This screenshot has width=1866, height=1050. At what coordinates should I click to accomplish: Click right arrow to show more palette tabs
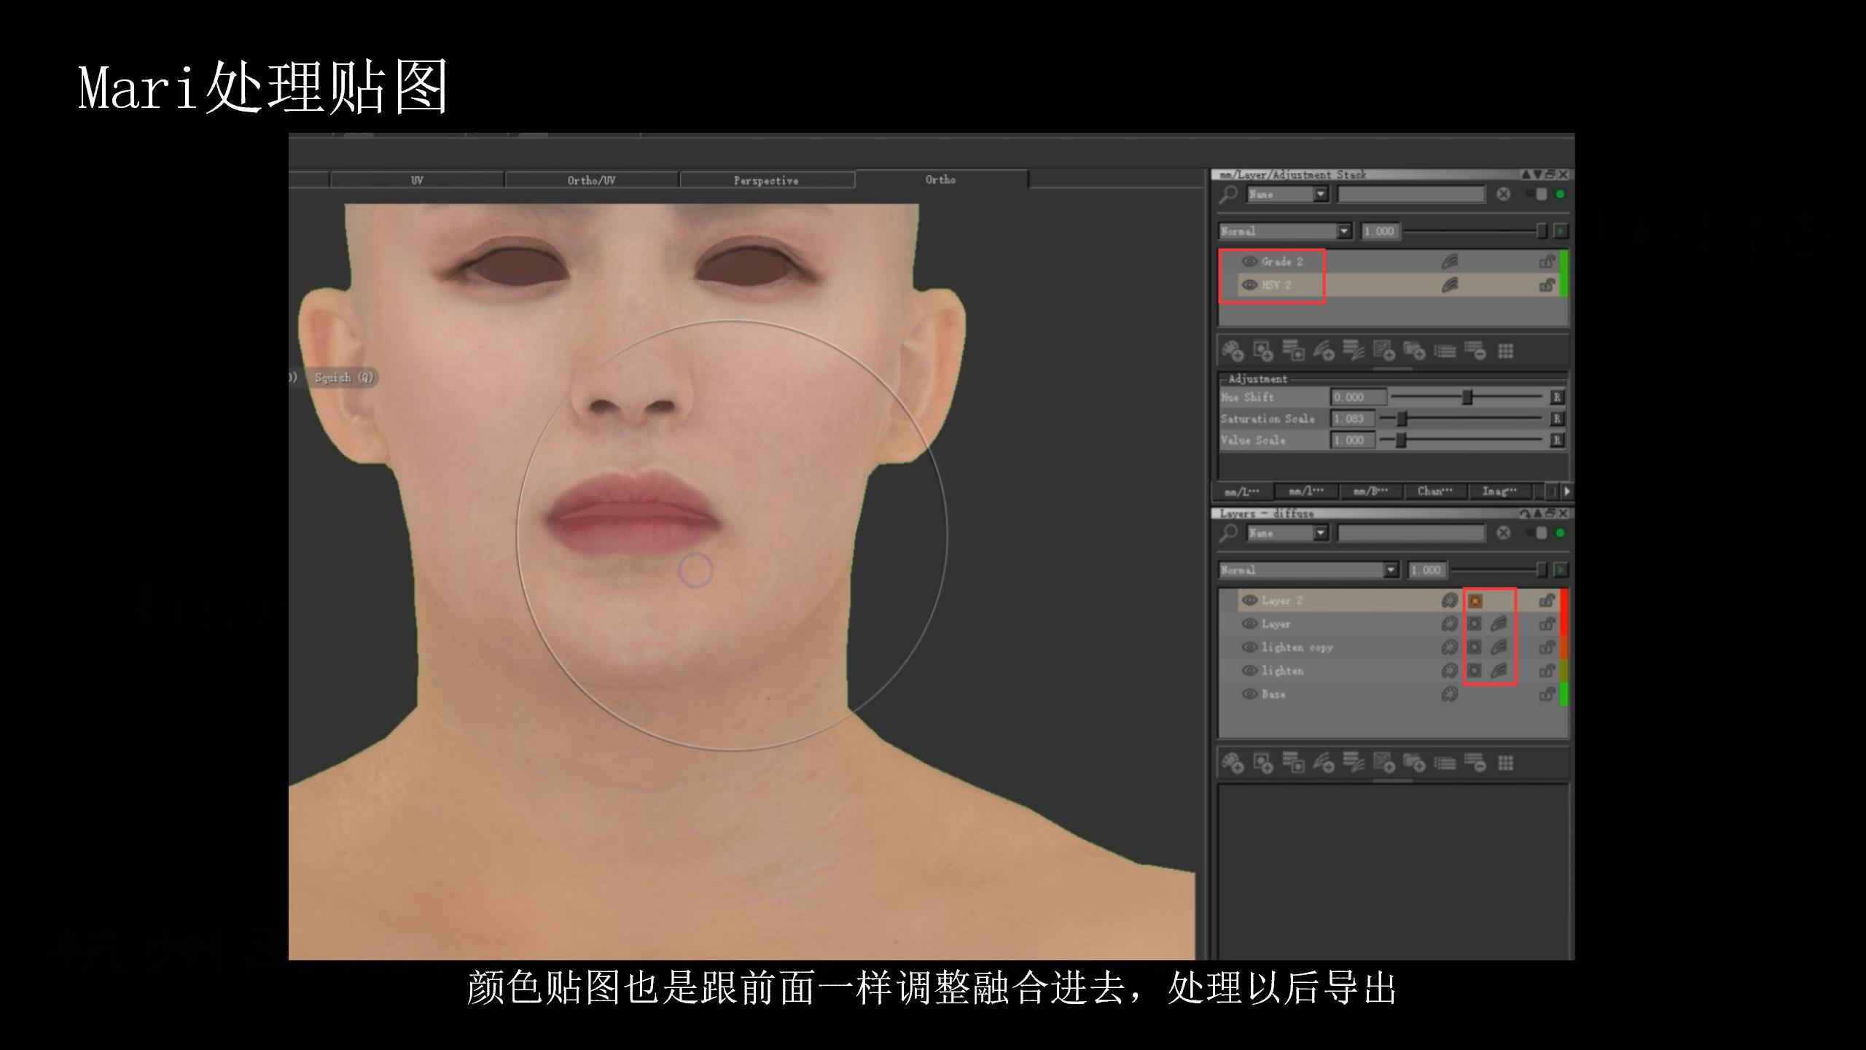point(1566,491)
